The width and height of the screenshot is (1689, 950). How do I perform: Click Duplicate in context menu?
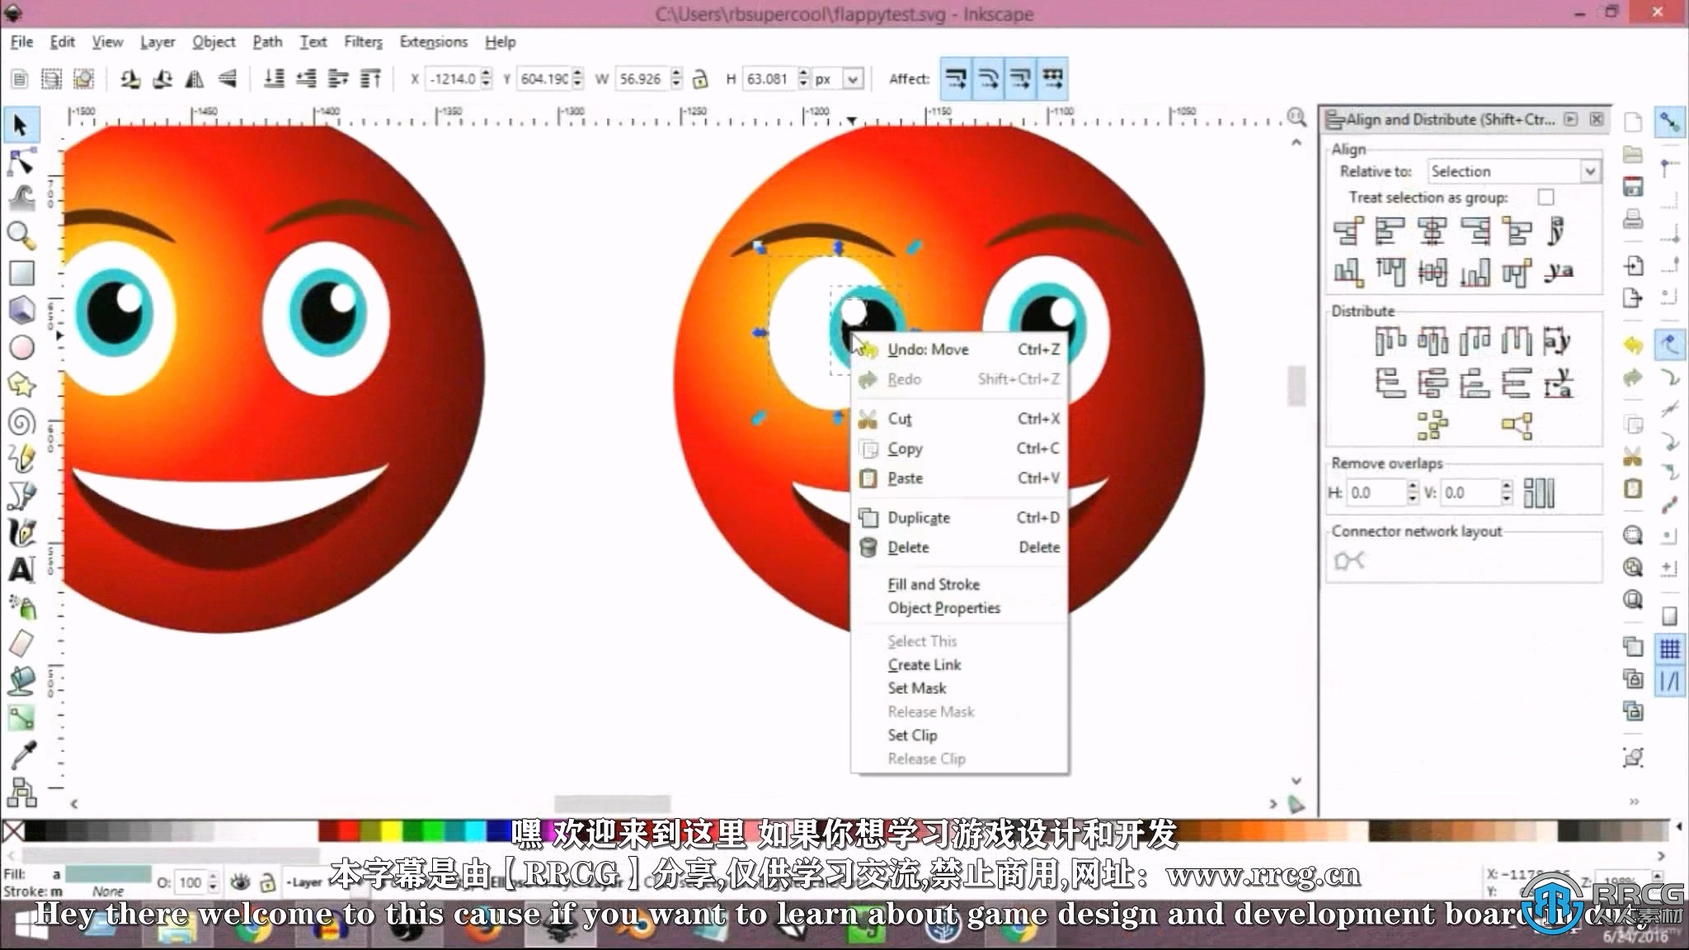(920, 517)
